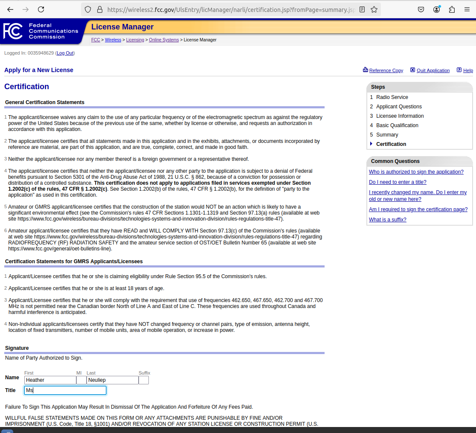Click the Save to Pocket icon
Screen dimensions: 476x433
click(421, 9)
